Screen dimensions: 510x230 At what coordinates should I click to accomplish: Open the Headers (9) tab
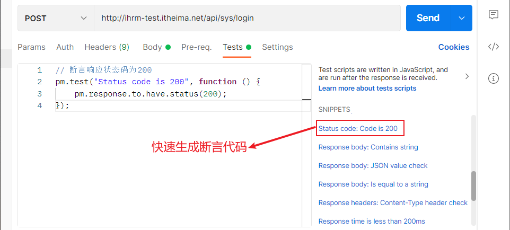coord(107,47)
